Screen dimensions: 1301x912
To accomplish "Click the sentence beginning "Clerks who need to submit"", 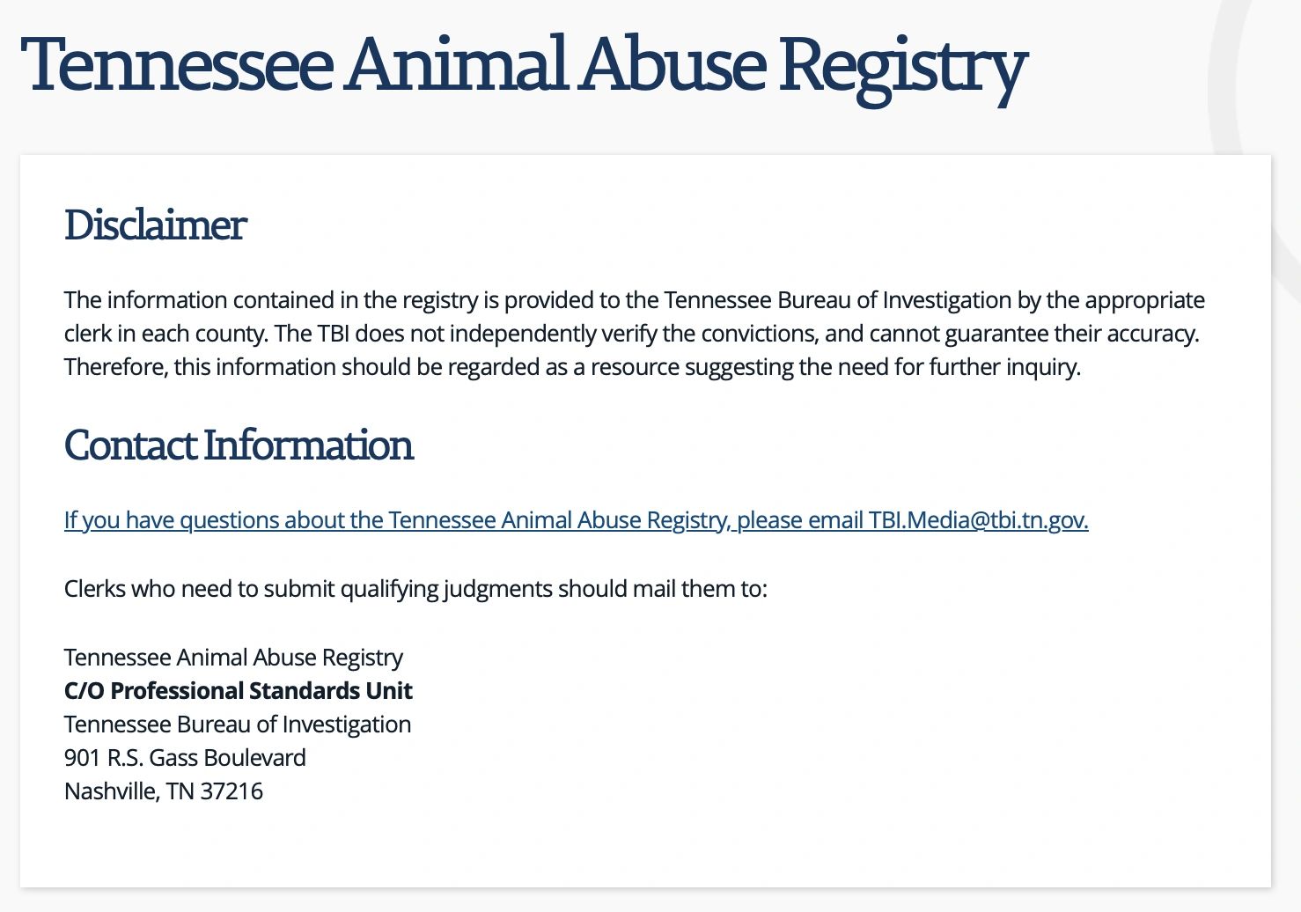I will (x=415, y=588).
